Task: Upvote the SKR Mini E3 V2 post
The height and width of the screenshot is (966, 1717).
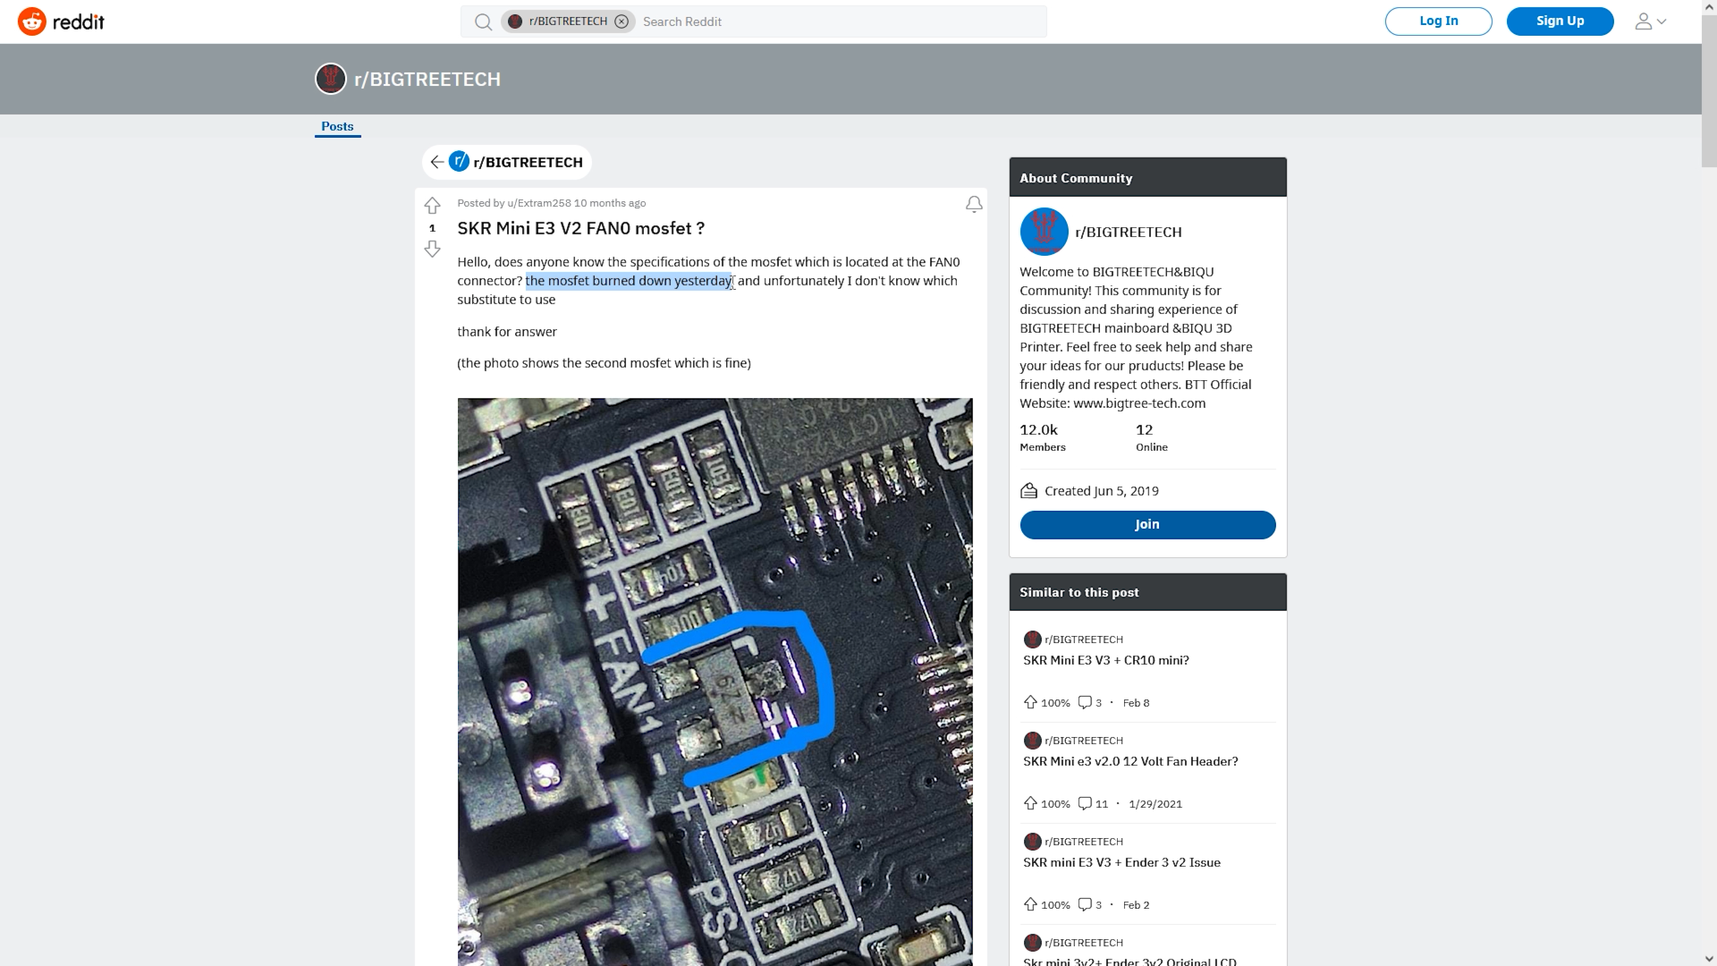Action: 432,206
